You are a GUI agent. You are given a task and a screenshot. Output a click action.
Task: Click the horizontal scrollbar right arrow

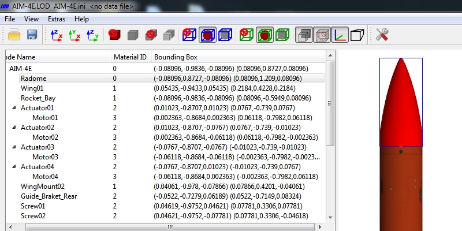(321, 227)
